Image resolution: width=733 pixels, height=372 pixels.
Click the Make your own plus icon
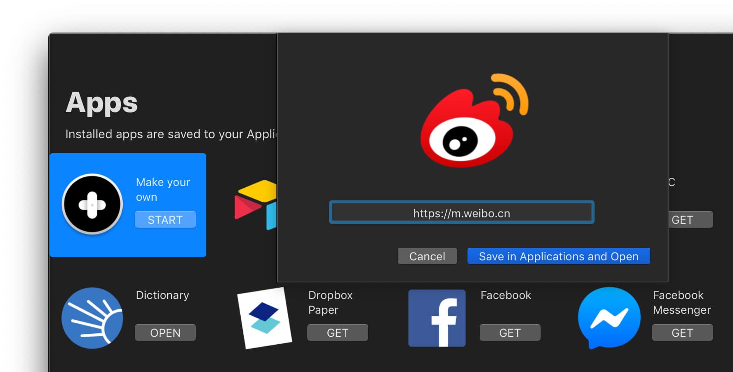(x=92, y=204)
